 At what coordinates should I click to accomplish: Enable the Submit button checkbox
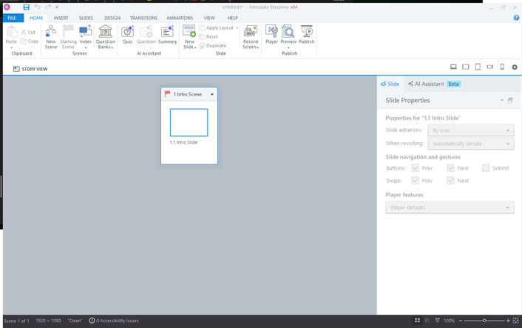click(x=486, y=168)
